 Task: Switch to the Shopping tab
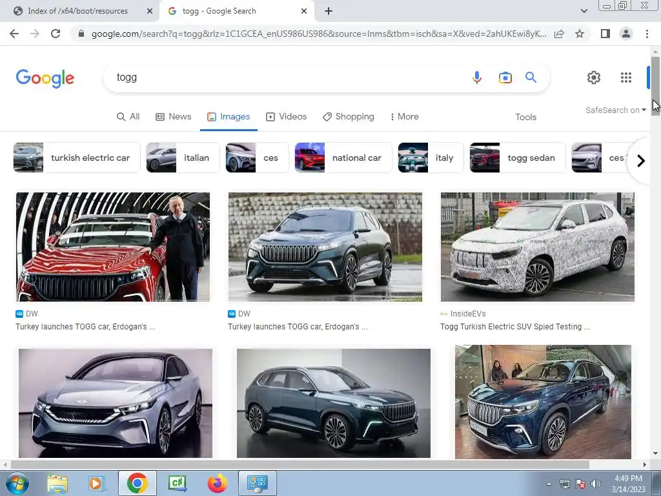[x=349, y=117]
